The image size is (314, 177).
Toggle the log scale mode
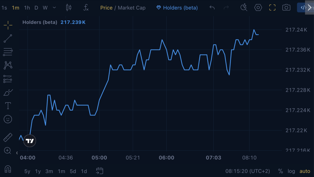(291, 171)
